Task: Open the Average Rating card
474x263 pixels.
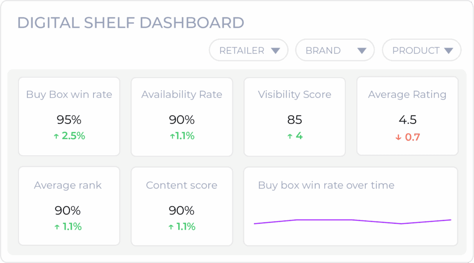Action: [407, 116]
